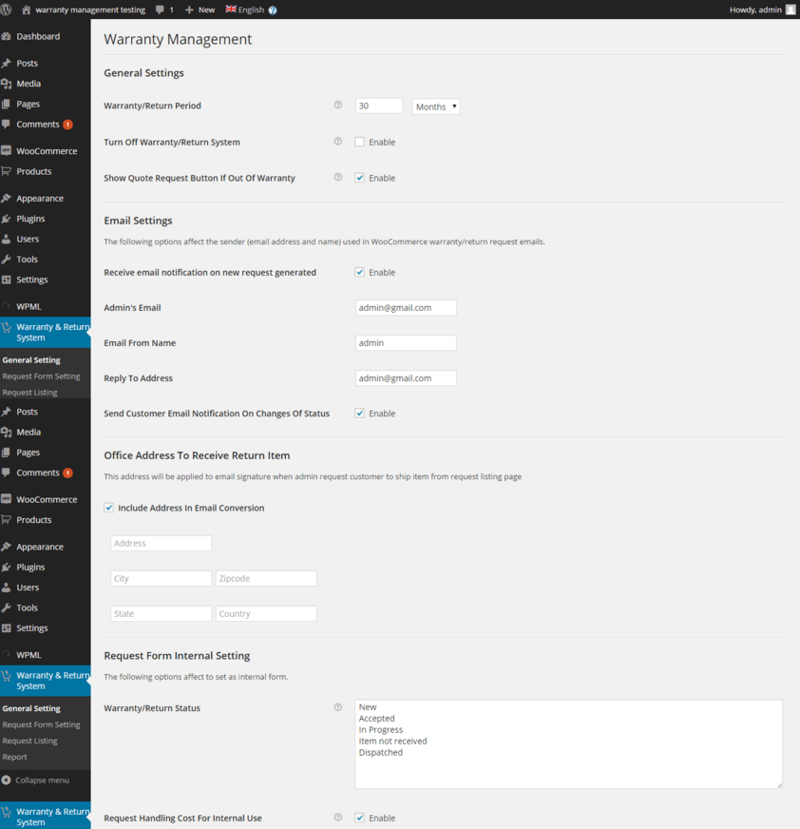Click the Email From Name field

coord(406,342)
